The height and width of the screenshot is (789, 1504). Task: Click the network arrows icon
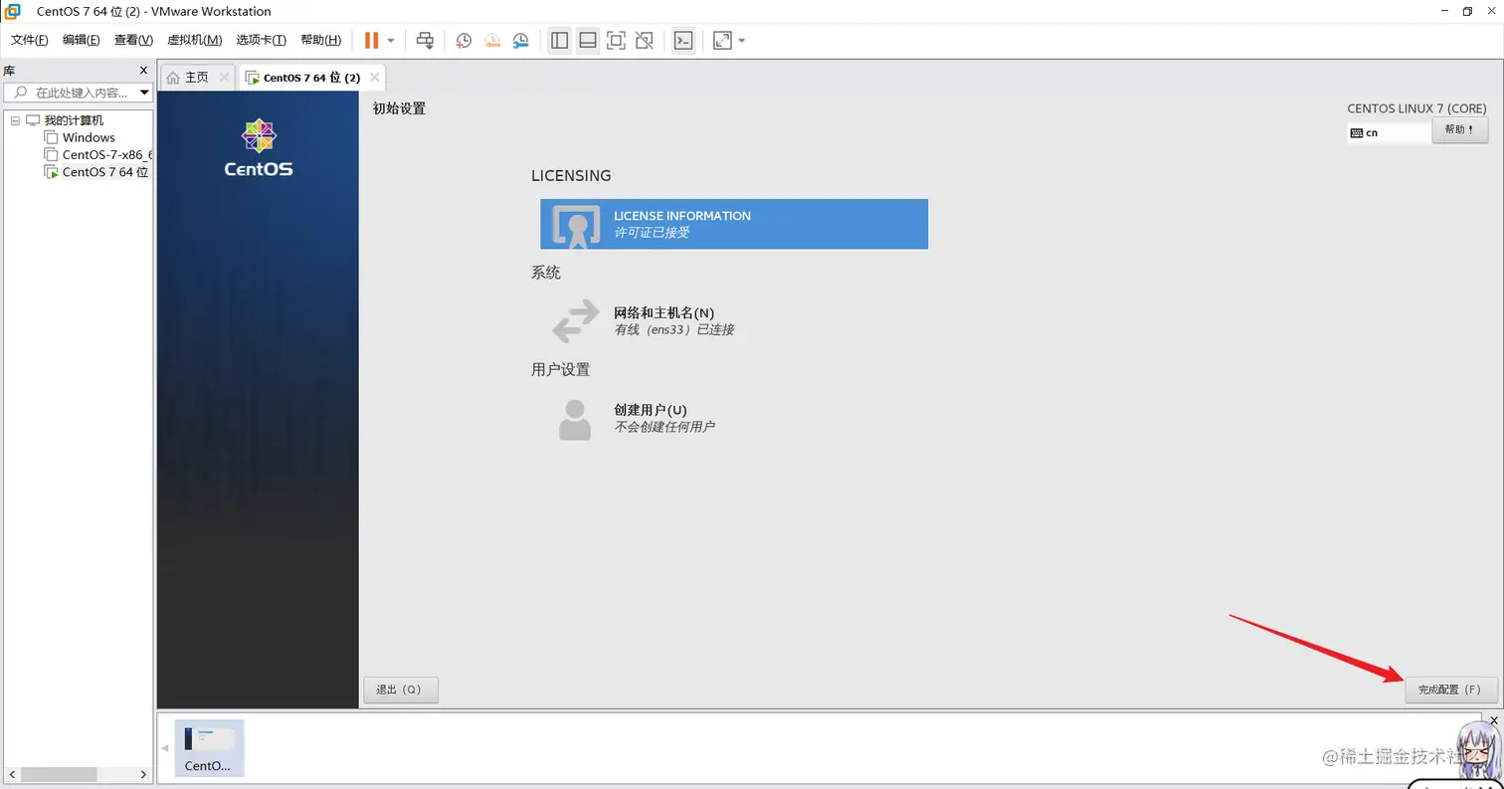[576, 320]
